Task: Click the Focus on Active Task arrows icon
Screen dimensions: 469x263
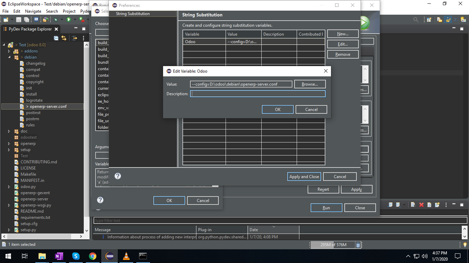Action: (75, 38)
